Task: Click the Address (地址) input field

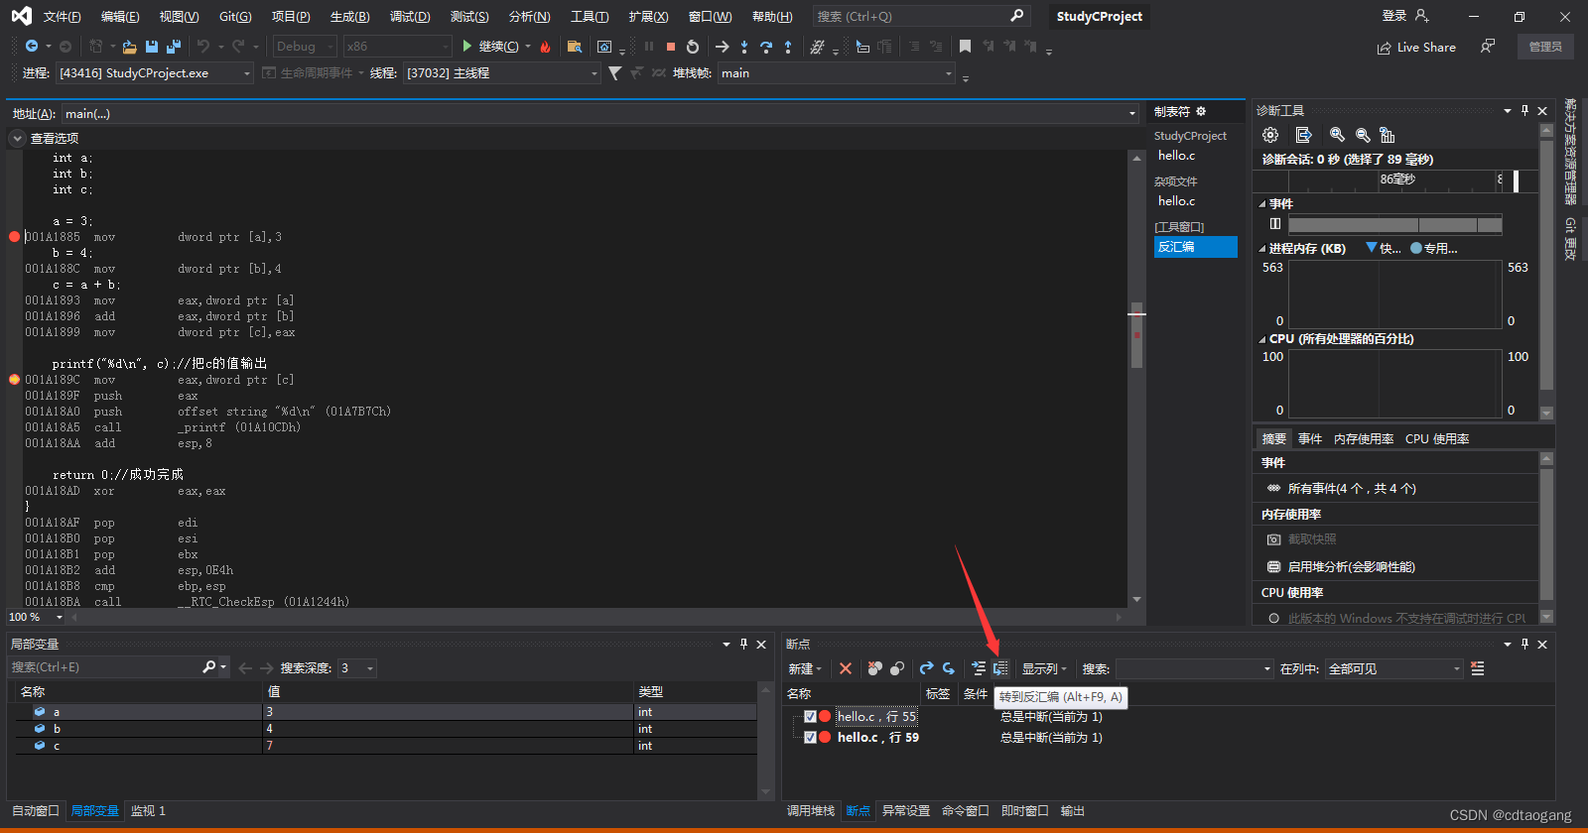Action: (x=598, y=114)
